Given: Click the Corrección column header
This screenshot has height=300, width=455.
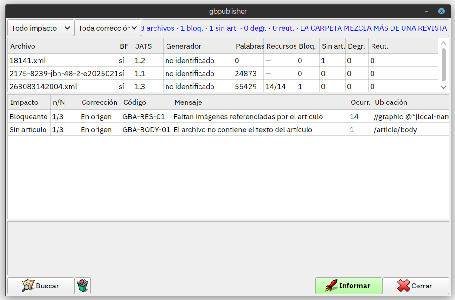Looking at the screenshot, I should pyautogui.click(x=100, y=102).
